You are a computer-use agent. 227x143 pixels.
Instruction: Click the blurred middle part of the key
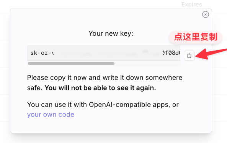click(108, 53)
